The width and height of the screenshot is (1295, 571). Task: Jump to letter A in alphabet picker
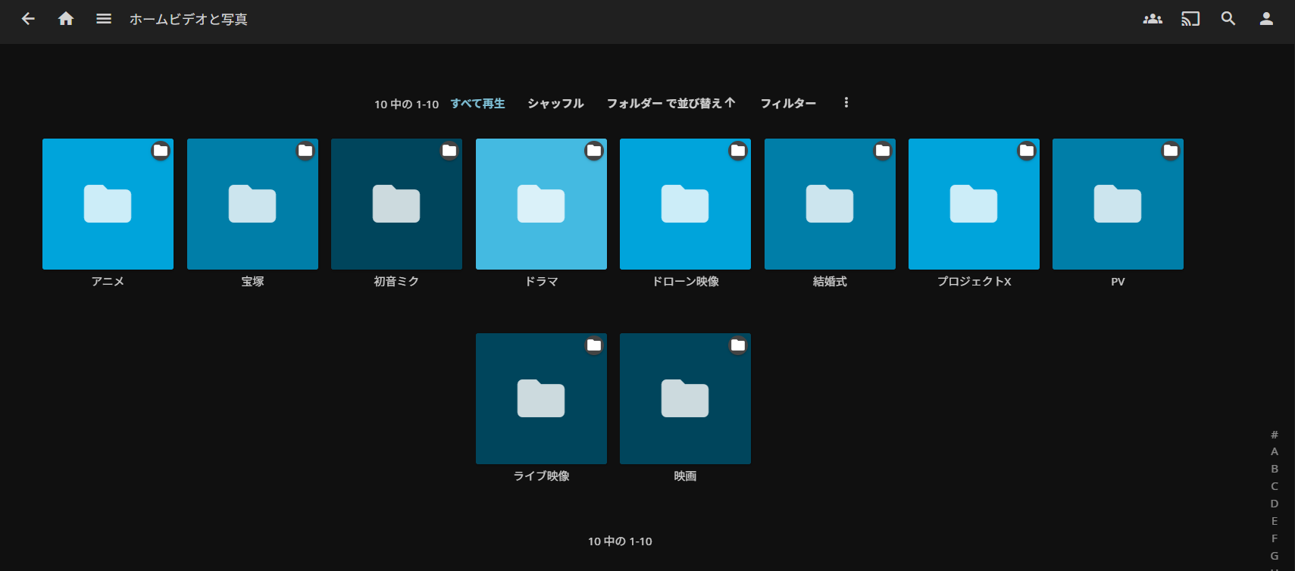[1275, 451]
